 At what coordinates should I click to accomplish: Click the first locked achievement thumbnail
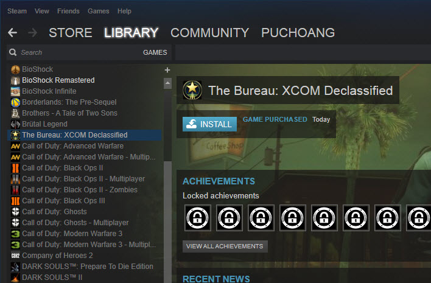(x=198, y=218)
